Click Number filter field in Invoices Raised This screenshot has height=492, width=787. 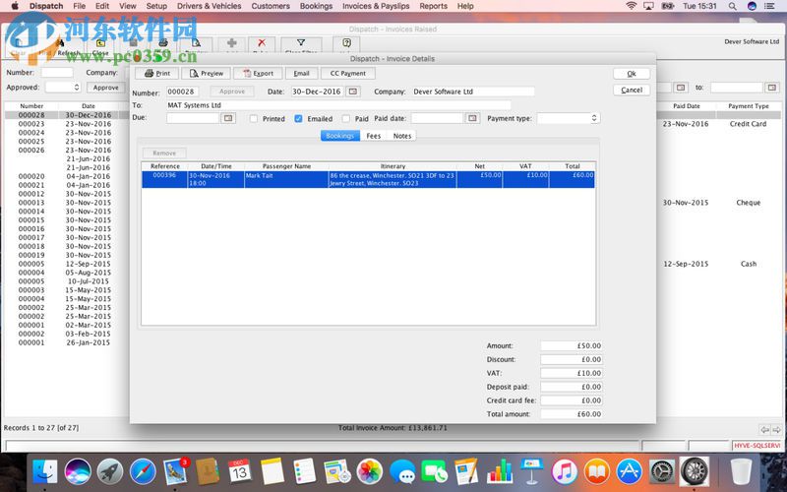tap(57, 72)
